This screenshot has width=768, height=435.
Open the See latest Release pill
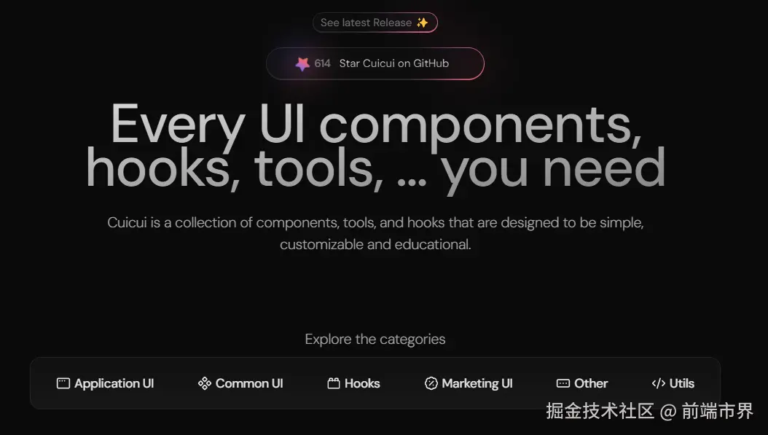point(375,23)
